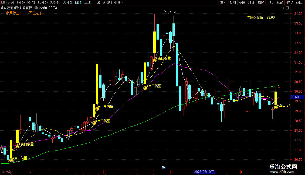Switch to 周线 weekly chart
The height and width of the screenshot is (175, 305).
[87, 2]
